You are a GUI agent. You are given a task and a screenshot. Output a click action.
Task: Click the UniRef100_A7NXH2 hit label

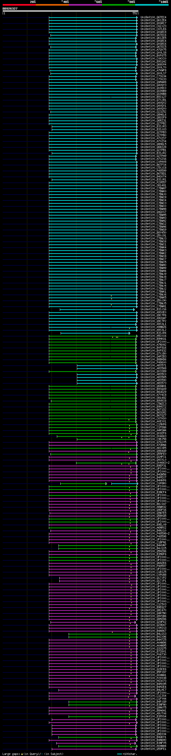click(153, 345)
